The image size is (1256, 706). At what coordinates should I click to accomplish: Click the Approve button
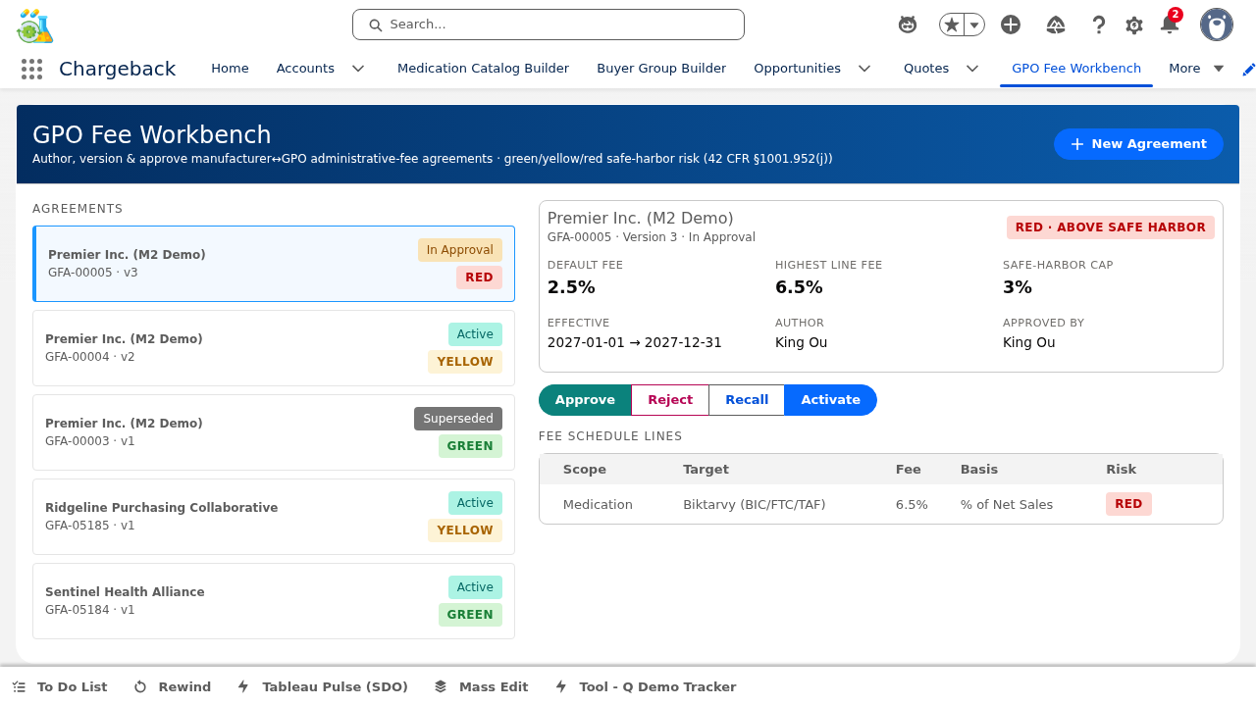pyautogui.click(x=585, y=400)
